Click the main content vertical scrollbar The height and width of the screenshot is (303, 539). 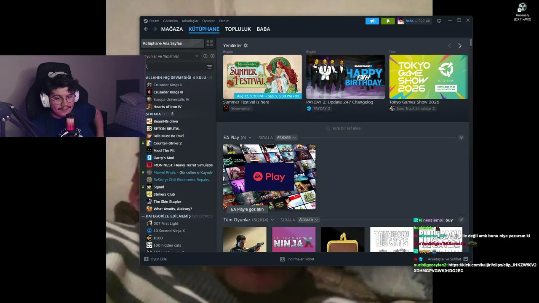tap(471, 43)
